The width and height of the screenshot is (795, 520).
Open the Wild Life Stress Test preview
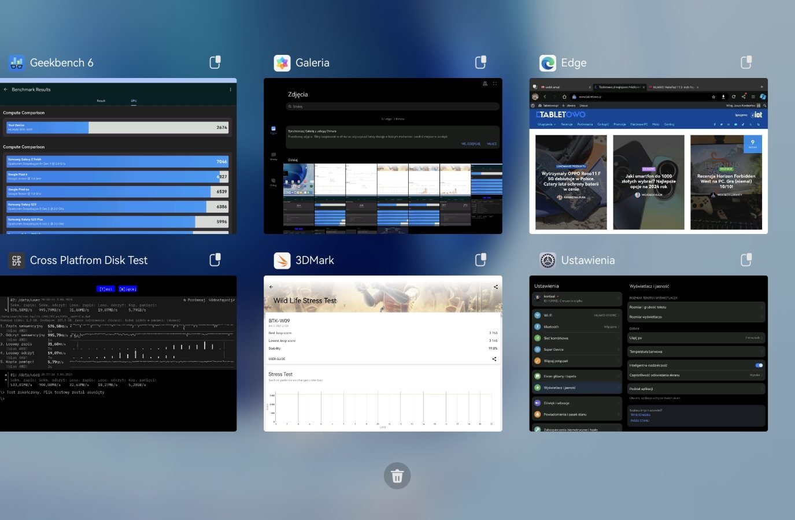383,354
